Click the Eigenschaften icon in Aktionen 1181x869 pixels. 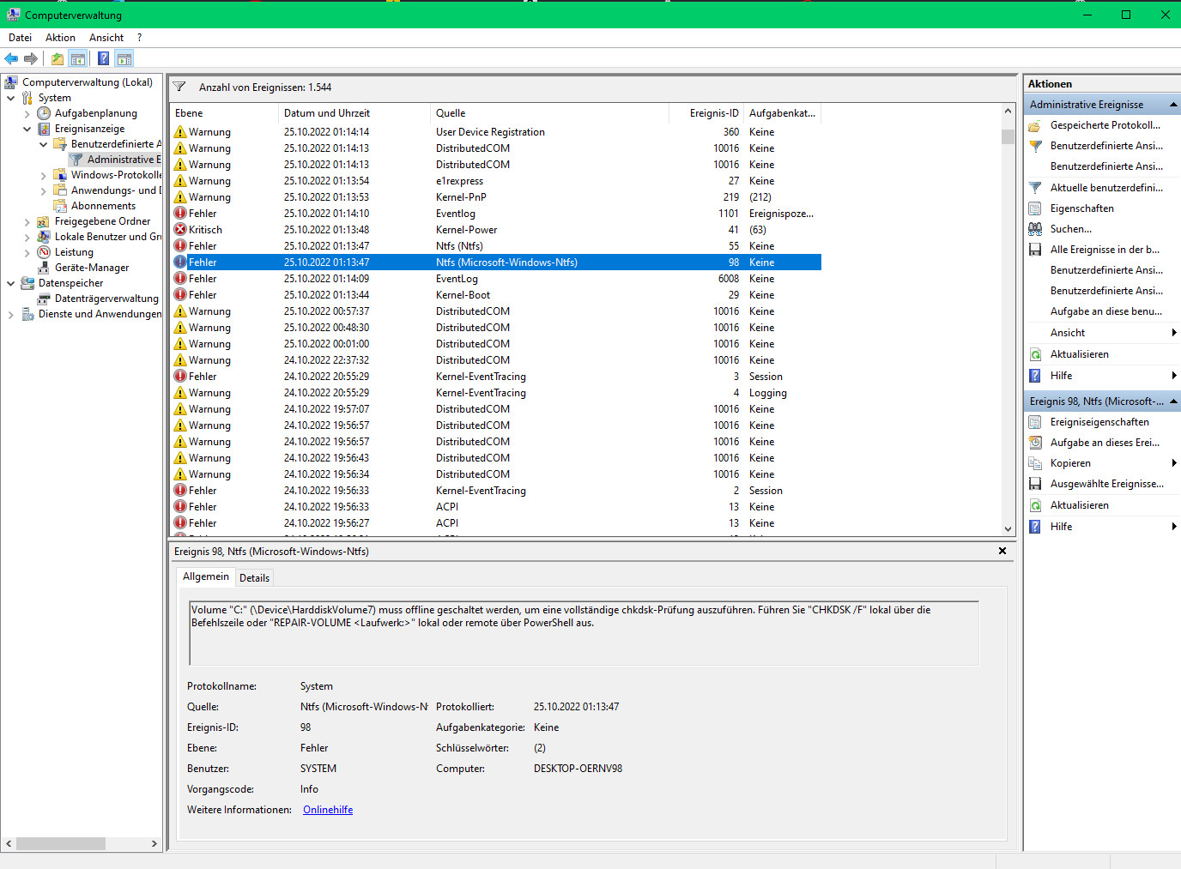1035,208
